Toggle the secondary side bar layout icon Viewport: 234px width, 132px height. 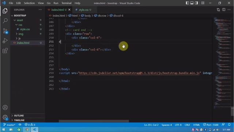[196, 3]
